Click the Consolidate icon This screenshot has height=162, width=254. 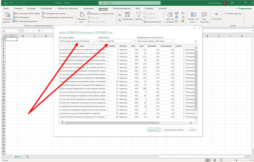click(183, 13)
